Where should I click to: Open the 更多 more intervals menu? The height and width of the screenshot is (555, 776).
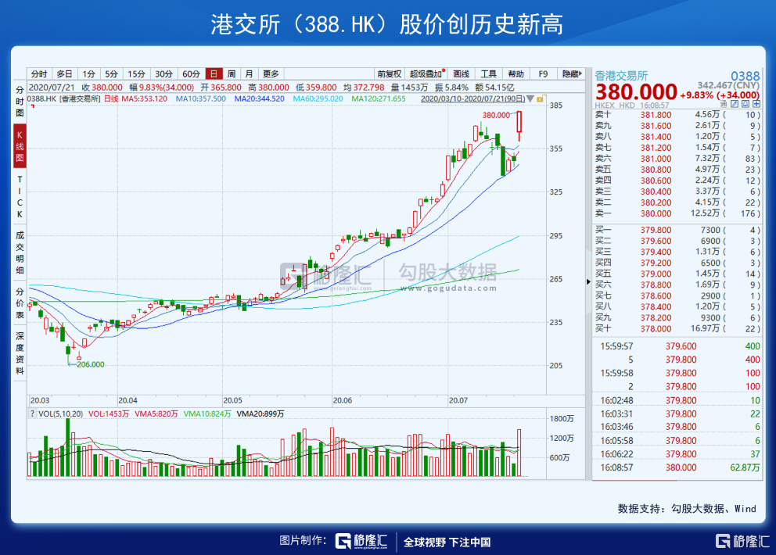271,73
